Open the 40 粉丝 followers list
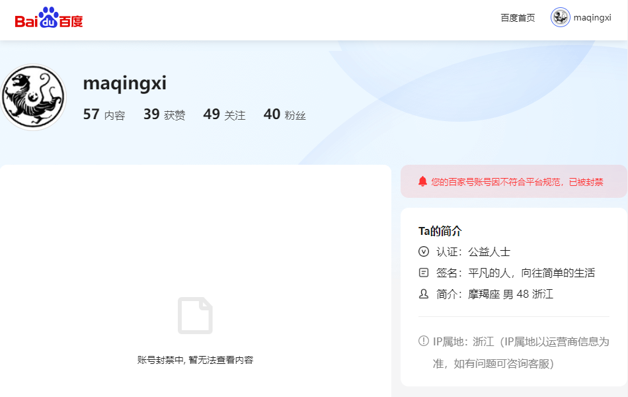 284,114
